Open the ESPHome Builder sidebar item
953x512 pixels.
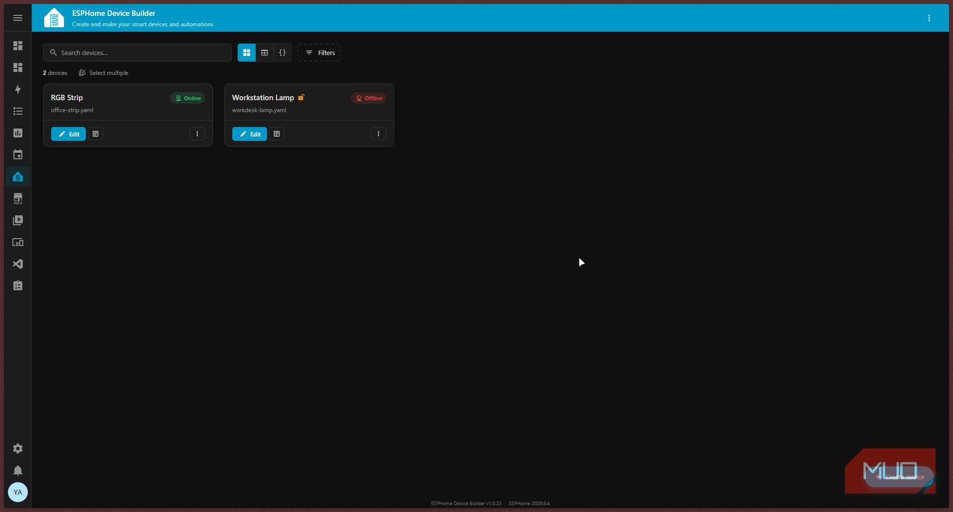point(18,177)
